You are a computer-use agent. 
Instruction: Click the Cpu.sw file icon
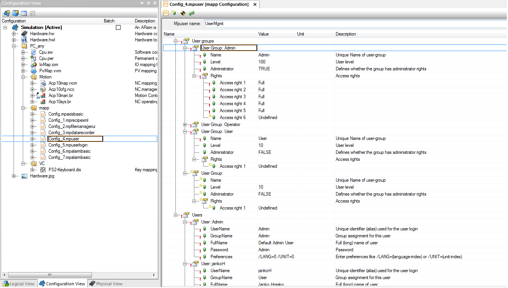pyautogui.click(x=33, y=52)
